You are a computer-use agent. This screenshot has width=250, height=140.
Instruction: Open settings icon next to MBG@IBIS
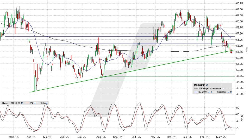(x=207, y=85)
